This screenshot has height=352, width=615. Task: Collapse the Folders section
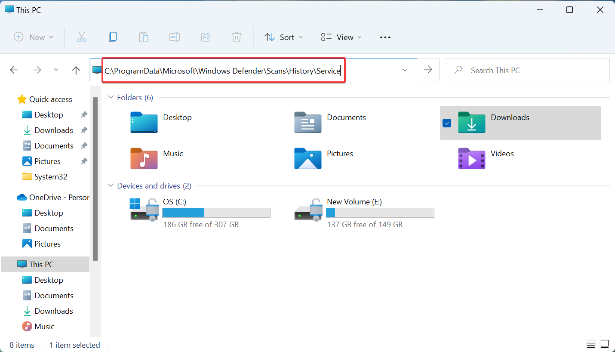(111, 98)
